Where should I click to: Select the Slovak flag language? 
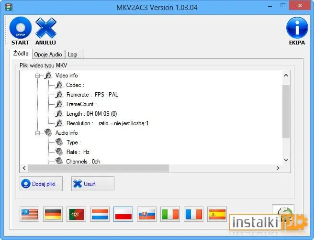point(146,214)
